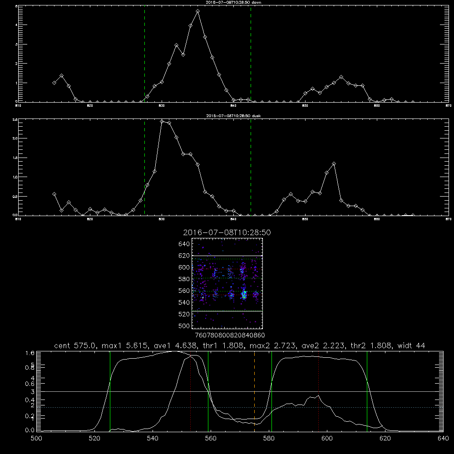Click x-axis label '600' on bottom profile plot
This screenshot has width=454, height=454.
[327, 439]
